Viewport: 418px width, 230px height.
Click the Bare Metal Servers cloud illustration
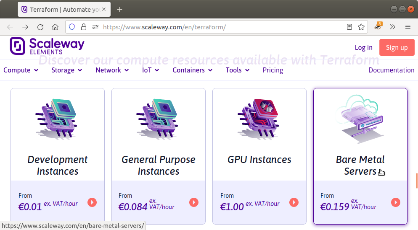[x=360, y=119]
